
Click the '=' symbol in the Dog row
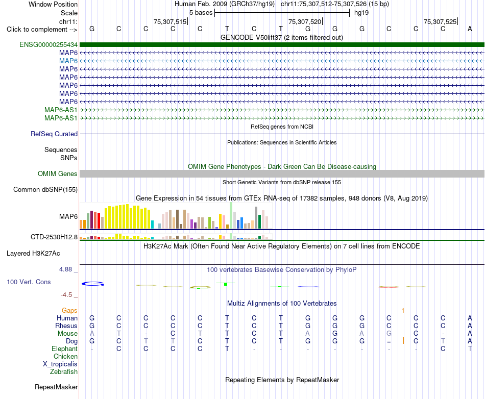point(389,341)
